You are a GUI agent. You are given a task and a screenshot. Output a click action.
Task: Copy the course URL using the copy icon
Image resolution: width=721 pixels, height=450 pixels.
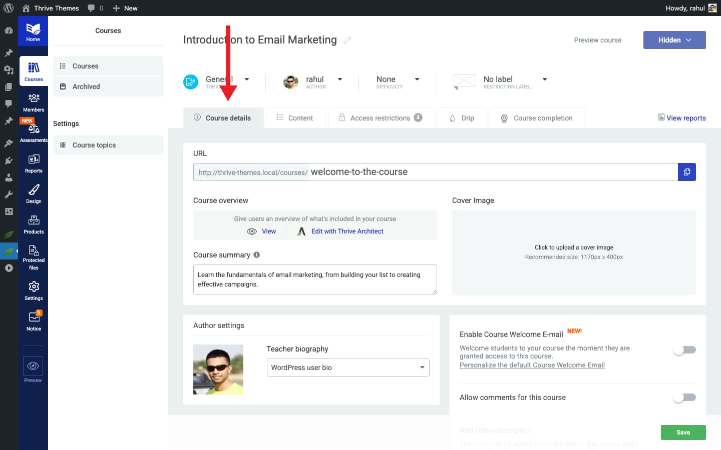687,172
